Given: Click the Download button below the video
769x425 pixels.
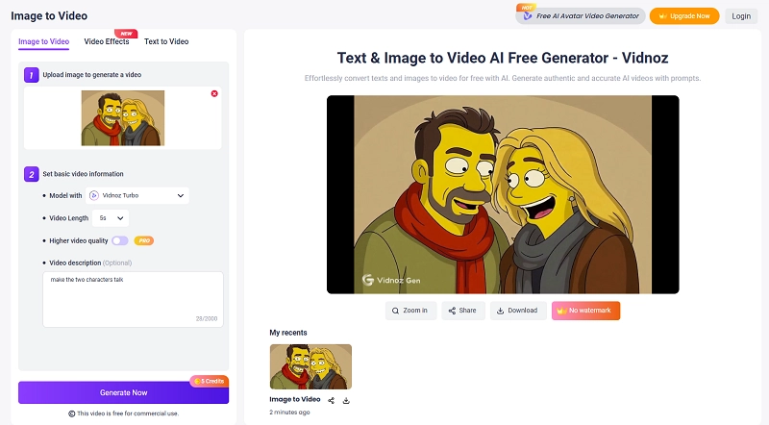Looking at the screenshot, I should tap(518, 311).
